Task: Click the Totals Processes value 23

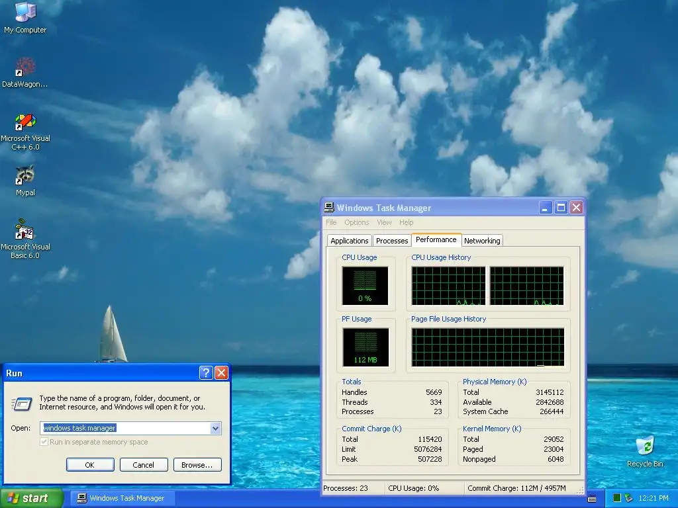Action: coord(438,411)
